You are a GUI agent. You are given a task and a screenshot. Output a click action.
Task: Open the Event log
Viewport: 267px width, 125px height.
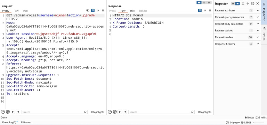pos(9,122)
